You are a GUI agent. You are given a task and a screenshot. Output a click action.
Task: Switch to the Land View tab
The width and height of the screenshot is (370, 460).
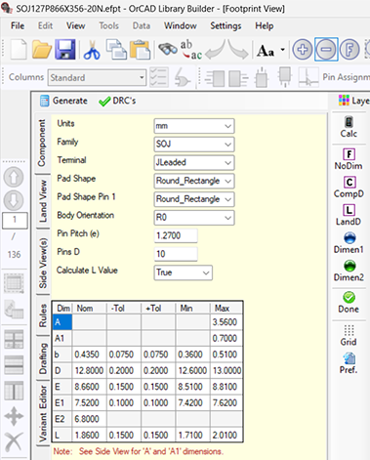(x=43, y=201)
